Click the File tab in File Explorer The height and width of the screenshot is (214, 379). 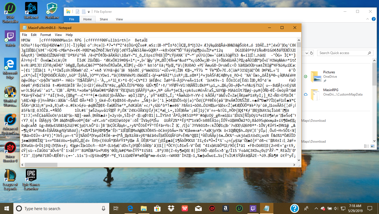click(72, 19)
